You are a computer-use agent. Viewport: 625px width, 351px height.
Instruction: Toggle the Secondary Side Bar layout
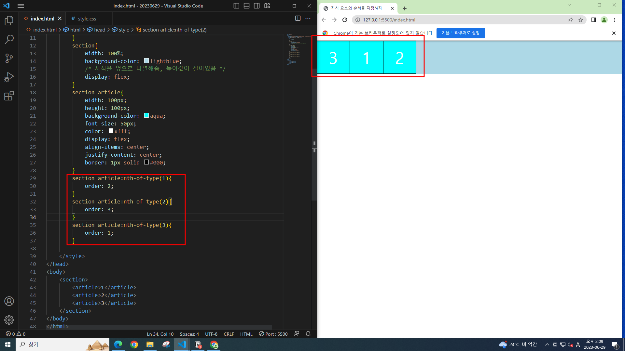257,6
